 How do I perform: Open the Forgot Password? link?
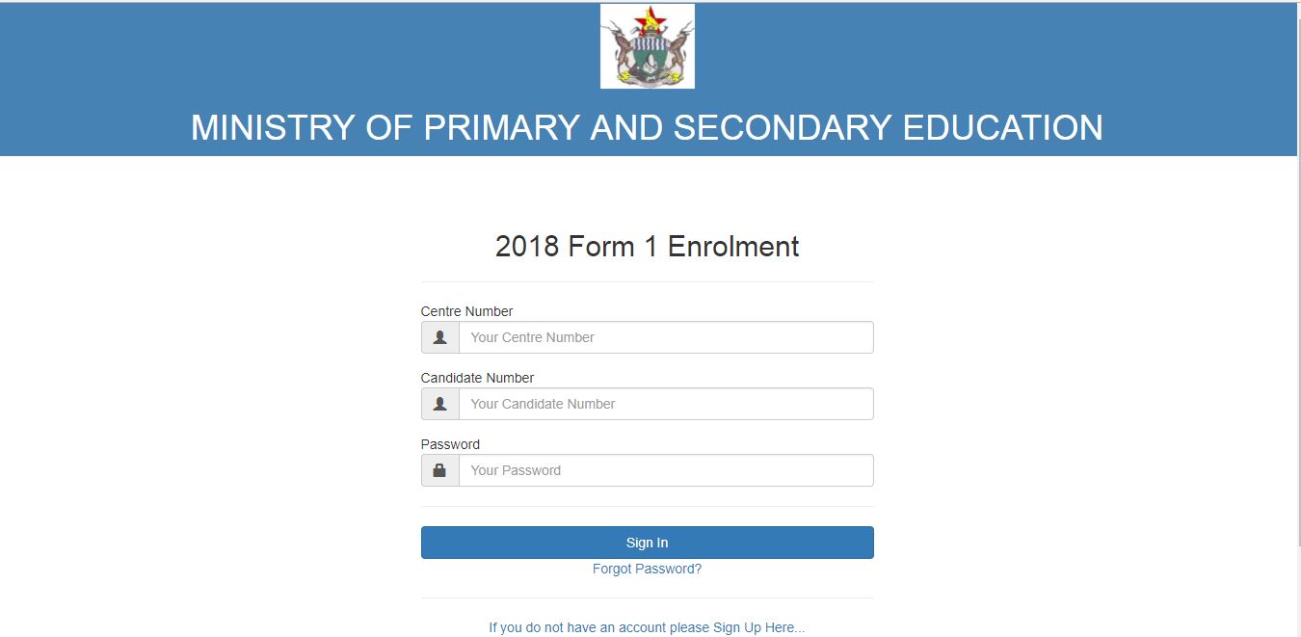[648, 569]
